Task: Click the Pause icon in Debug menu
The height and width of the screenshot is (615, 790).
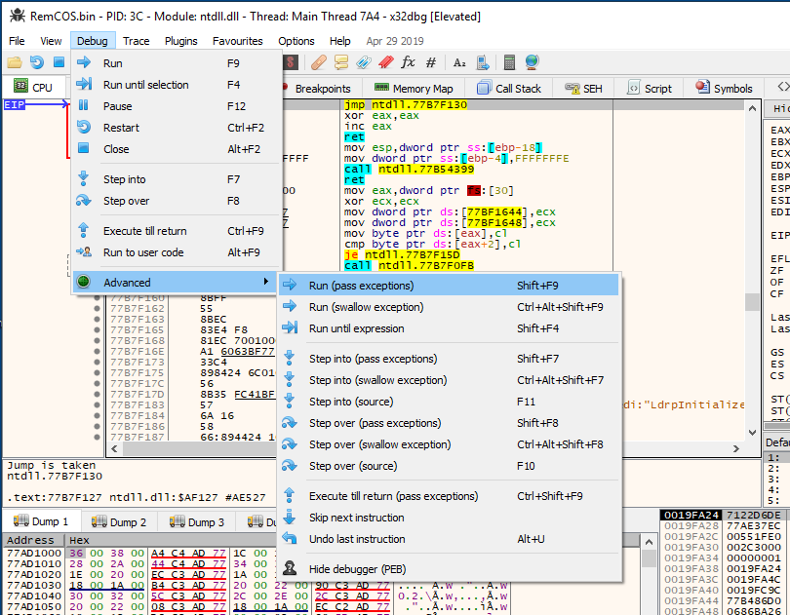Action: tap(84, 105)
